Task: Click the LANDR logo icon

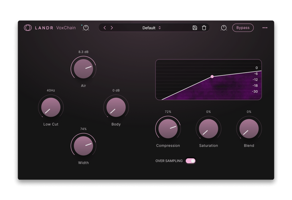Action: click(x=28, y=28)
